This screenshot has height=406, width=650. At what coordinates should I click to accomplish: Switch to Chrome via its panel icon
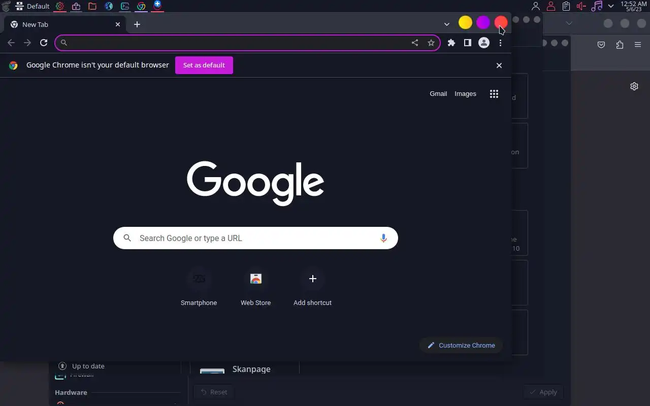[x=141, y=6]
